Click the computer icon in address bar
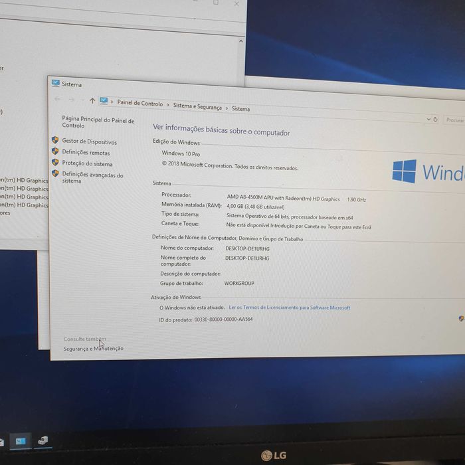Image resolution: width=465 pixels, height=465 pixels. (x=104, y=101)
